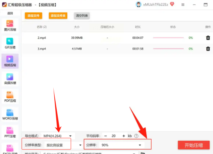This screenshot has width=213, height=154.
Task: Switch to the 视频压缩 sidebar tab
Action: coord(10,61)
